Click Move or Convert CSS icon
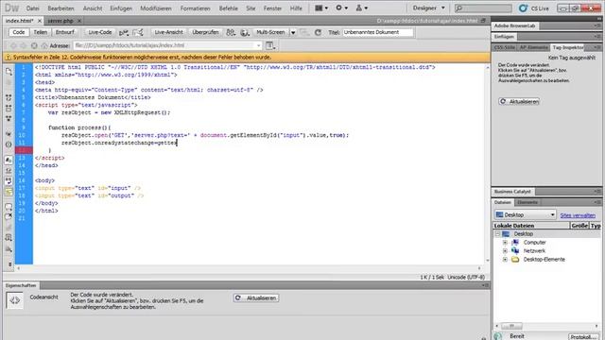 (x=9, y=248)
